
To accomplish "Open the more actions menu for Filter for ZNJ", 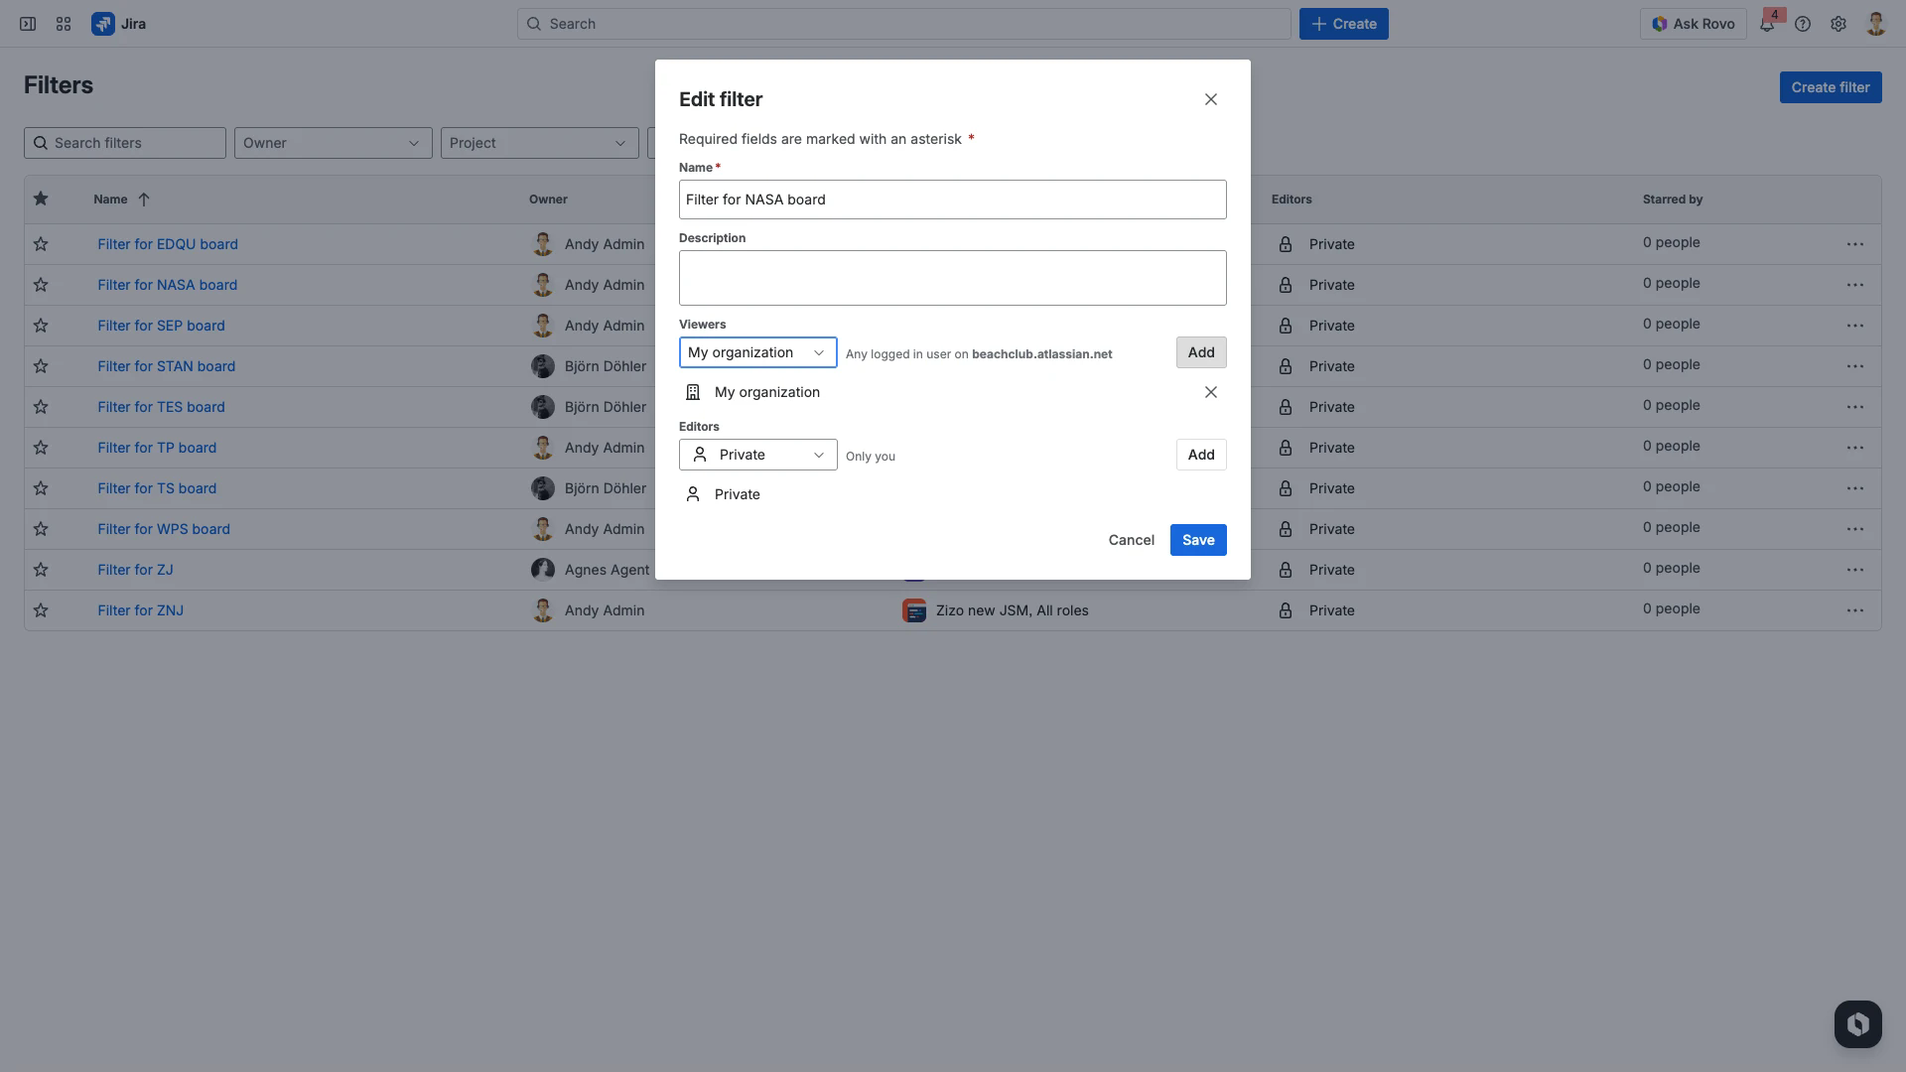I will click(x=1856, y=610).
